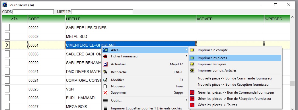
Task: Focus the CODE filter input field
Action: pos(33,12)
